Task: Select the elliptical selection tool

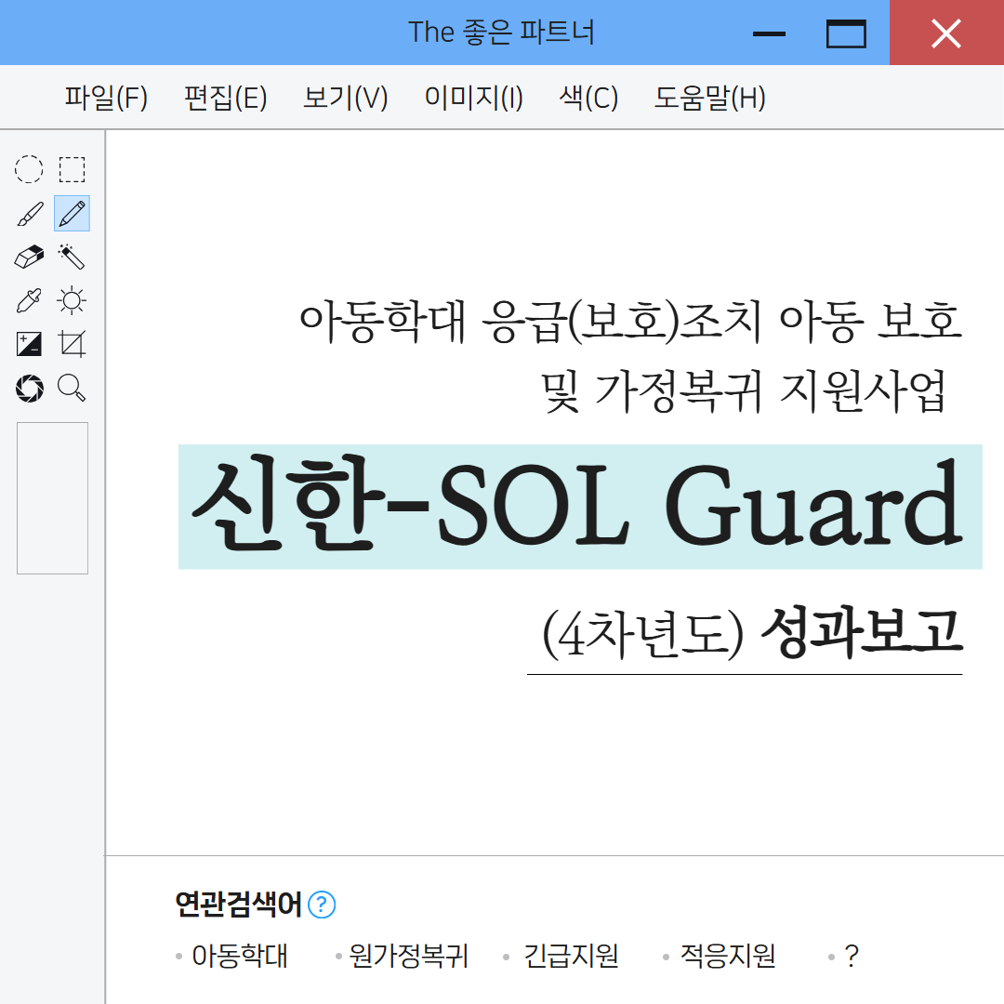Action: pyautogui.click(x=29, y=170)
